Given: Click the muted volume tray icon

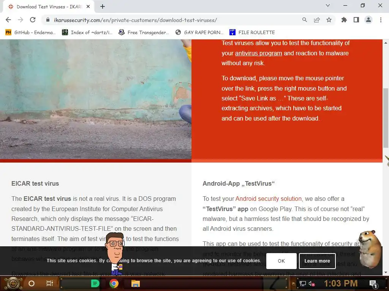Looking at the screenshot, I should click(312, 283).
